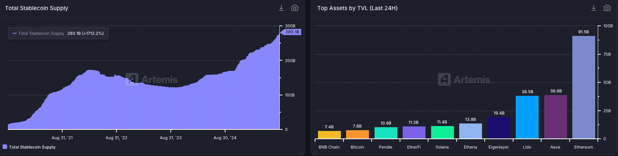Screen dimensions: 618x156
Task: Click the yellow BNB Chain bar
Action: 329,135
